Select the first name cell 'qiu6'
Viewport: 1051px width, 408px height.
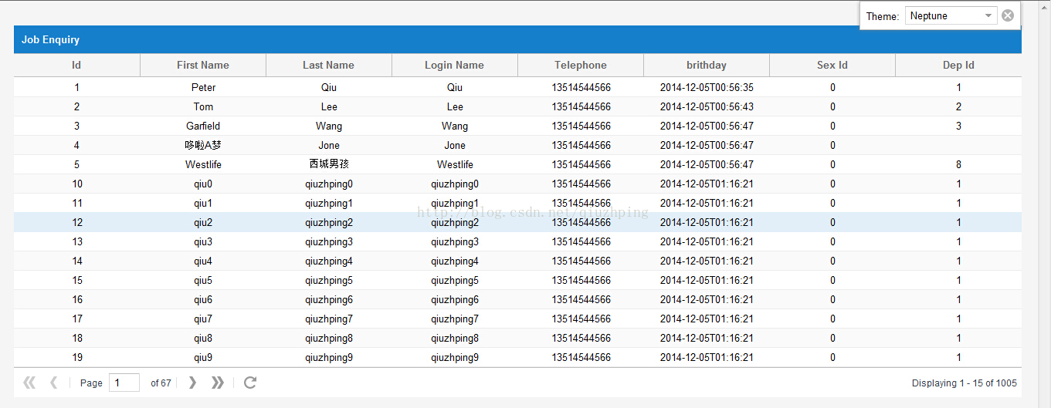203,299
